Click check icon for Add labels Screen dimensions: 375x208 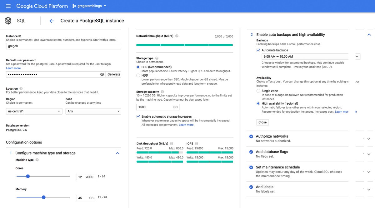tap(251, 187)
